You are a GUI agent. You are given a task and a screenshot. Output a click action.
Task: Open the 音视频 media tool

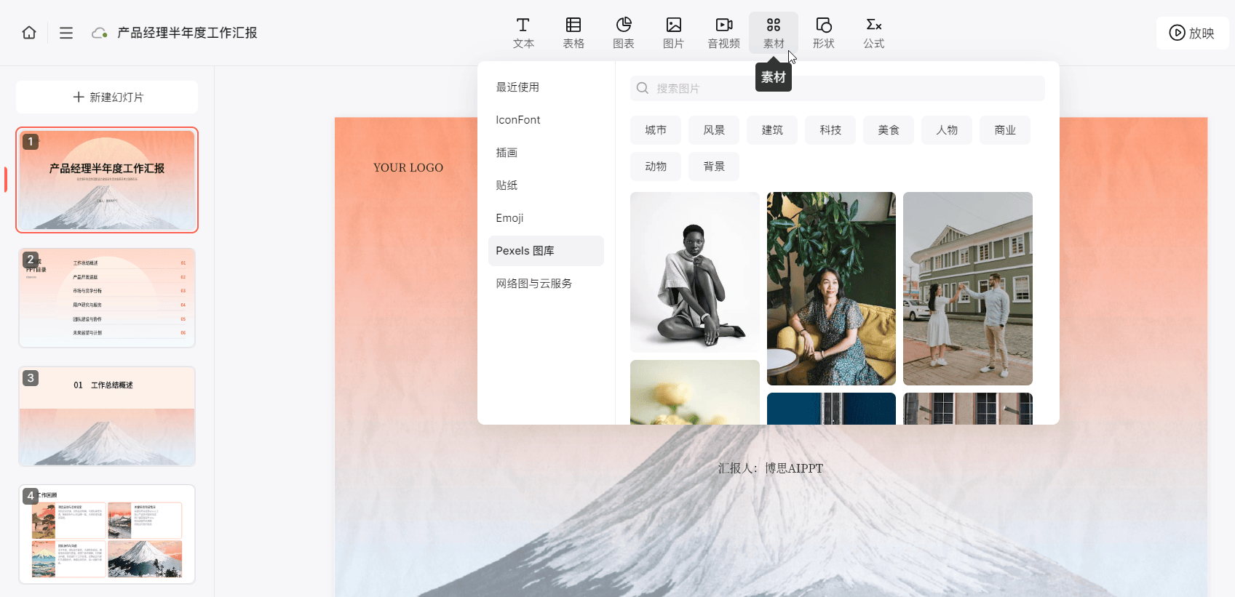723,33
